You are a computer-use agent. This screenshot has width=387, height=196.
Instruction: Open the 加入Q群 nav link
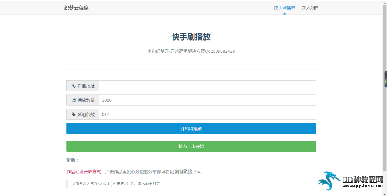point(310,8)
